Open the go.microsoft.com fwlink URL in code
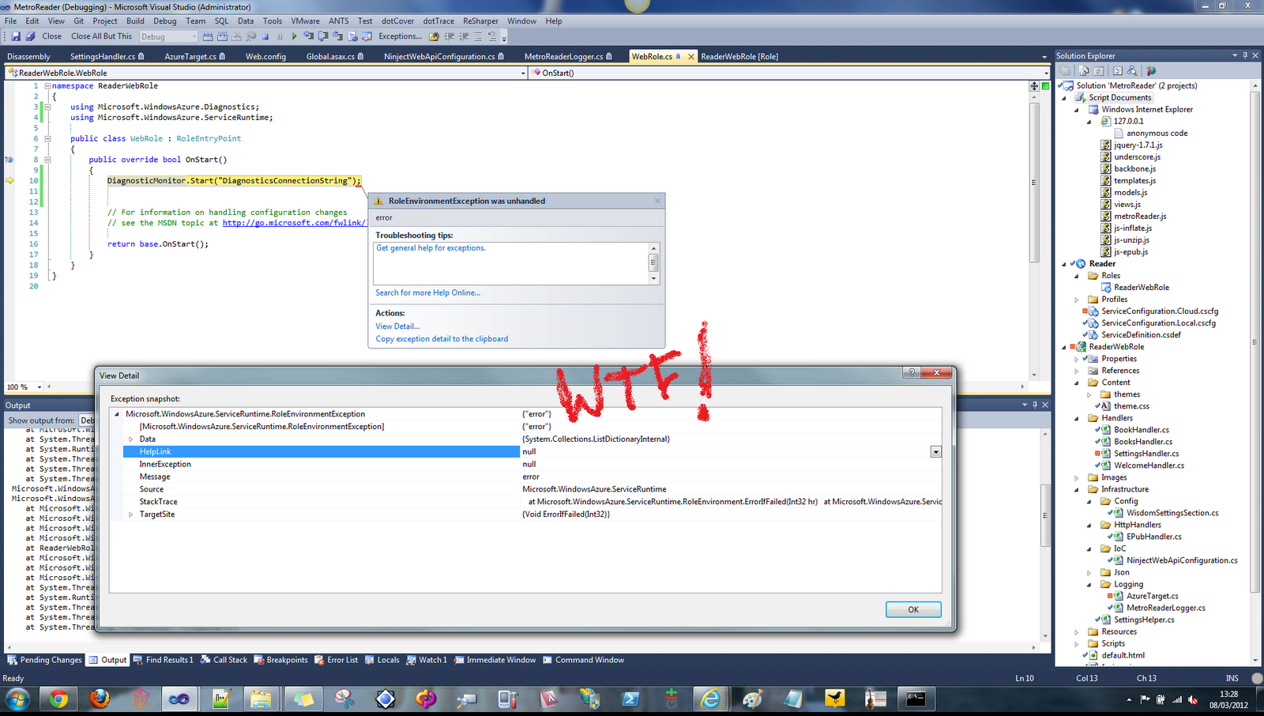The image size is (1264, 716). pos(294,223)
